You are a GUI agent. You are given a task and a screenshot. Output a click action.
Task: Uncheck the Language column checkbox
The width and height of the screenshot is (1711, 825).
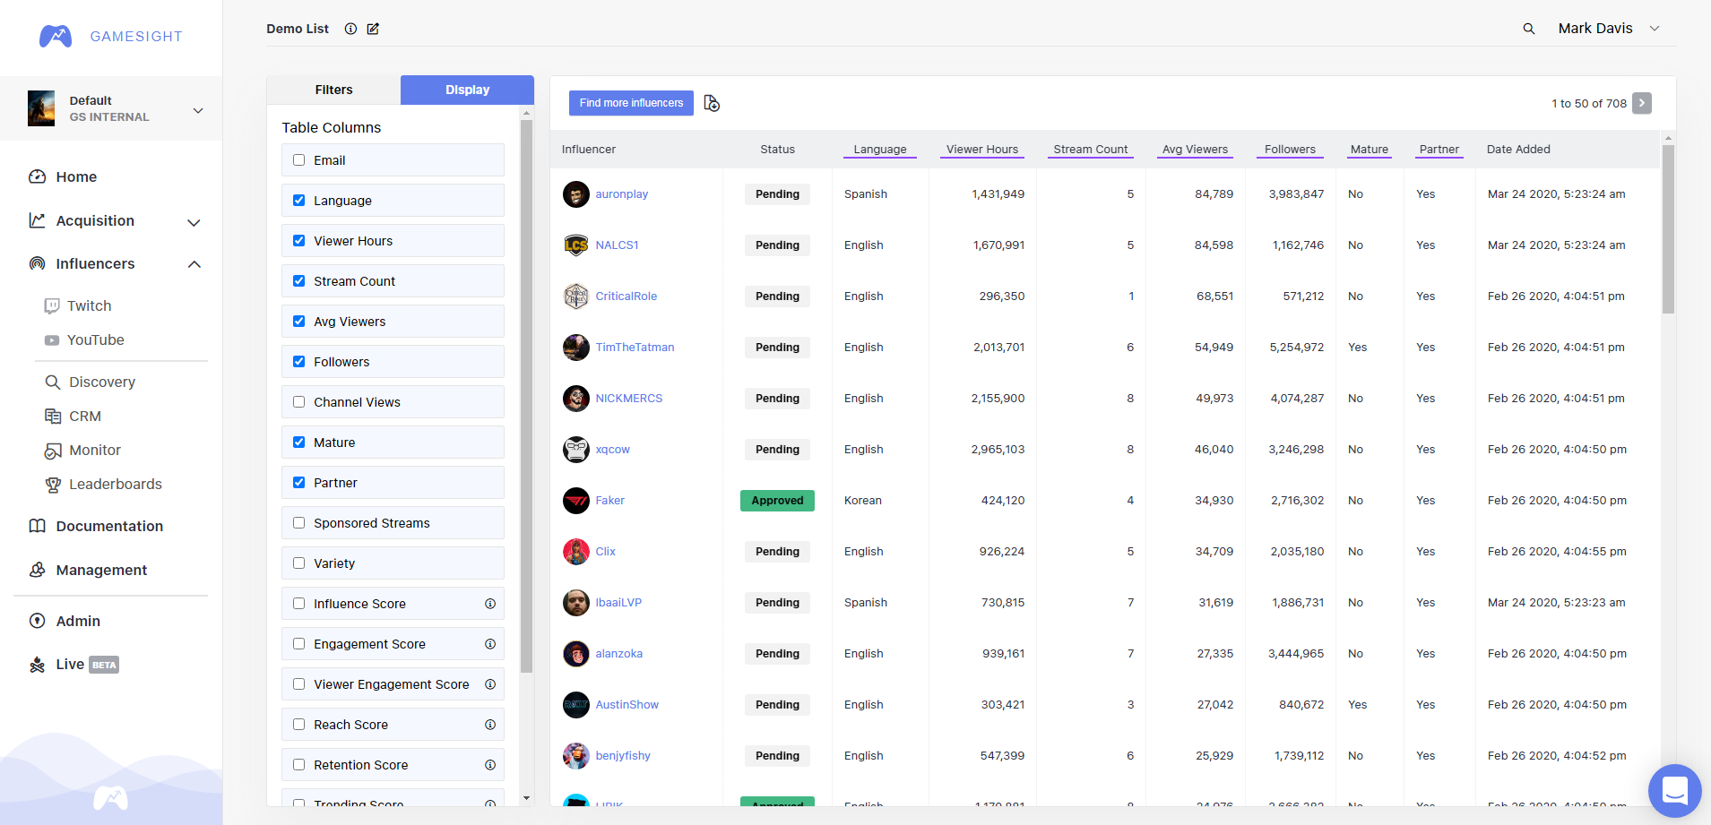coord(299,201)
